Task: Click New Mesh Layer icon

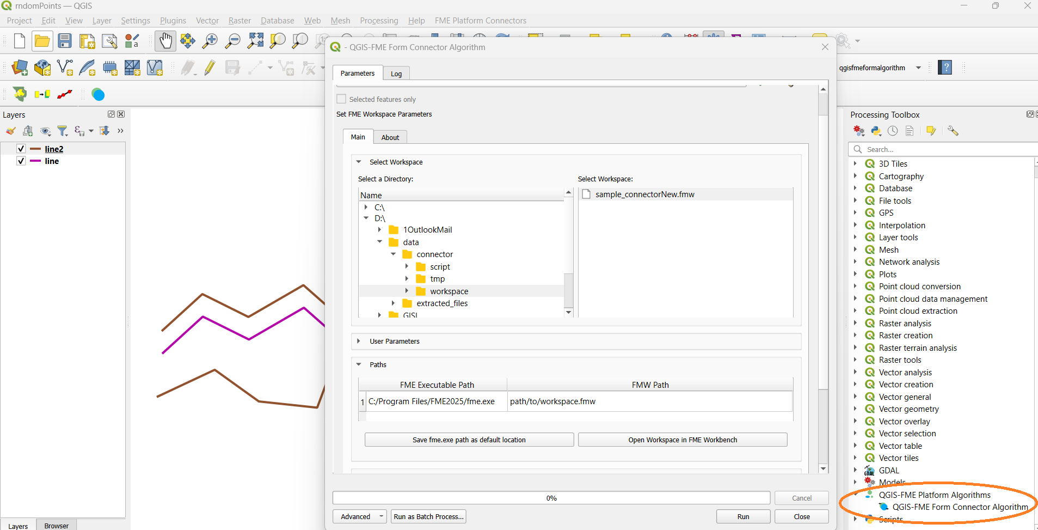Action: coord(132,68)
